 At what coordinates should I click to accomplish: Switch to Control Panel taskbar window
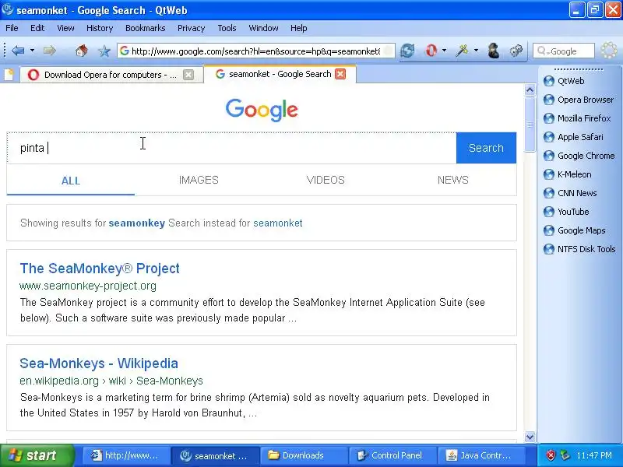pyautogui.click(x=392, y=455)
